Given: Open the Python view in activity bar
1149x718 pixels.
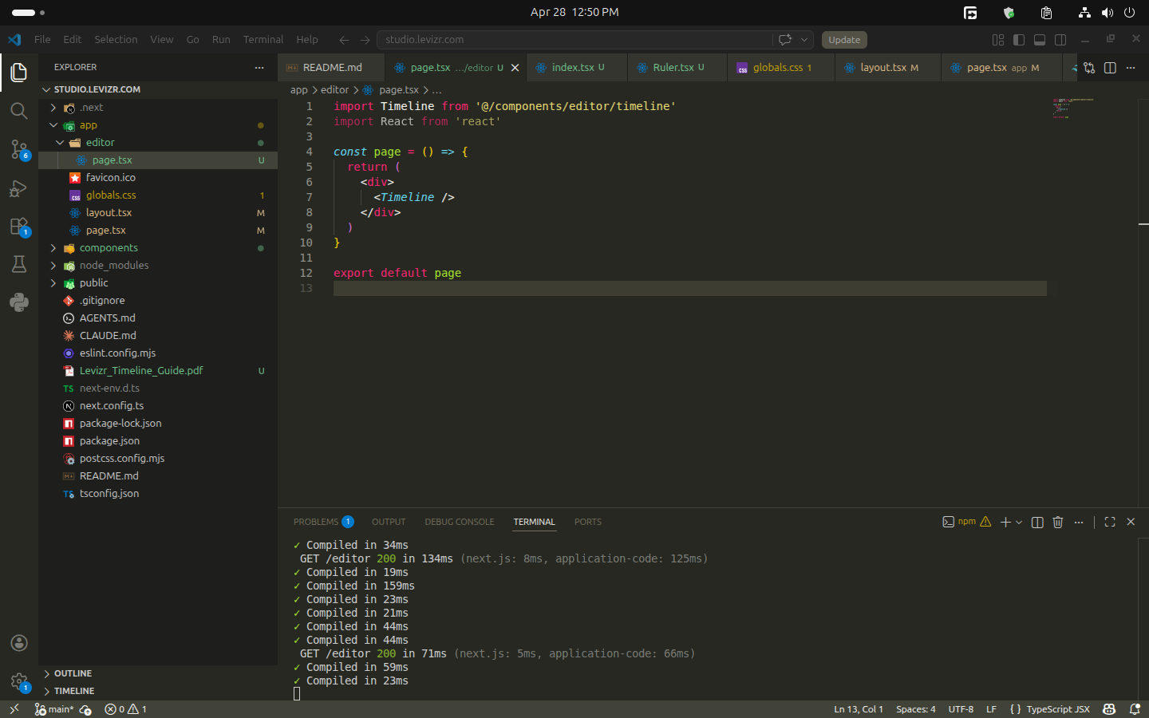Looking at the screenshot, I should 19,302.
